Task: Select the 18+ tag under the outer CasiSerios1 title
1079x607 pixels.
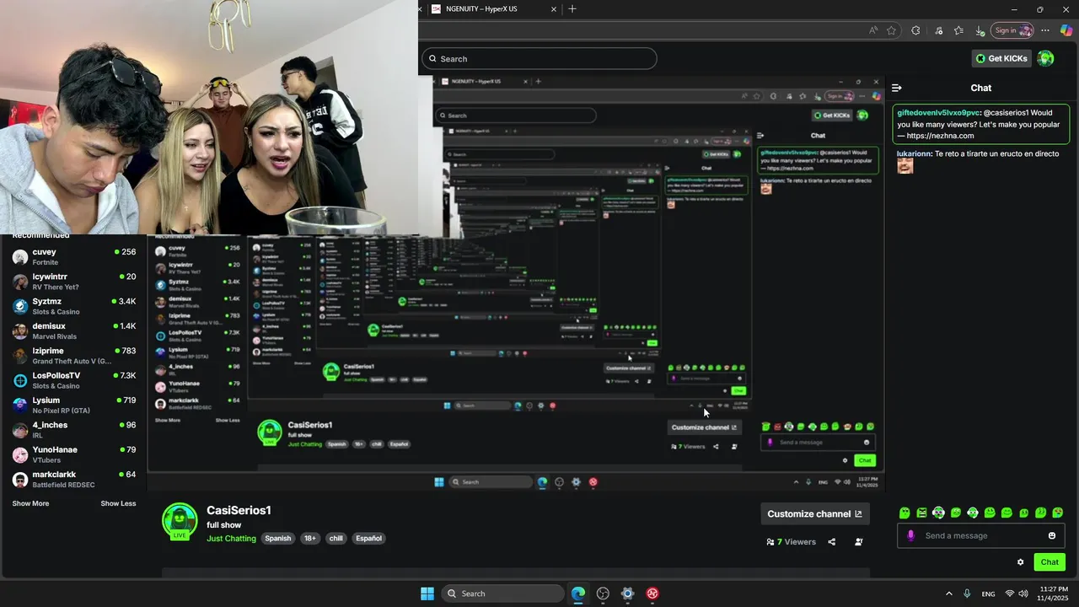Action: [310, 539]
